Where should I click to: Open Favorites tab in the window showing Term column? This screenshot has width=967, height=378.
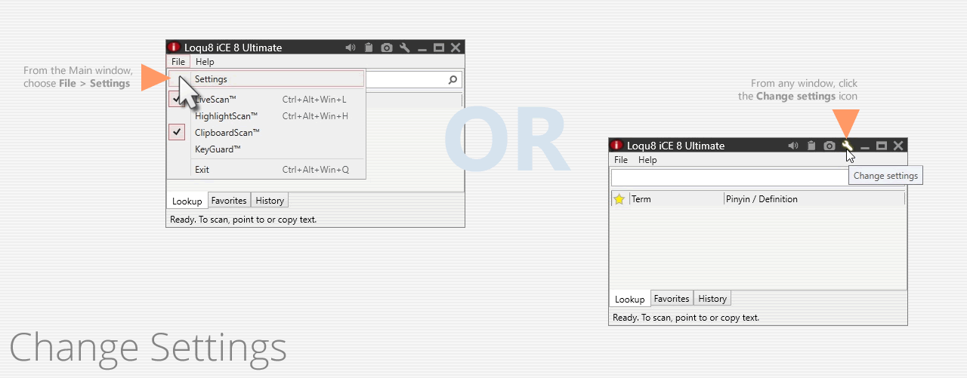click(x=672, y=299)
